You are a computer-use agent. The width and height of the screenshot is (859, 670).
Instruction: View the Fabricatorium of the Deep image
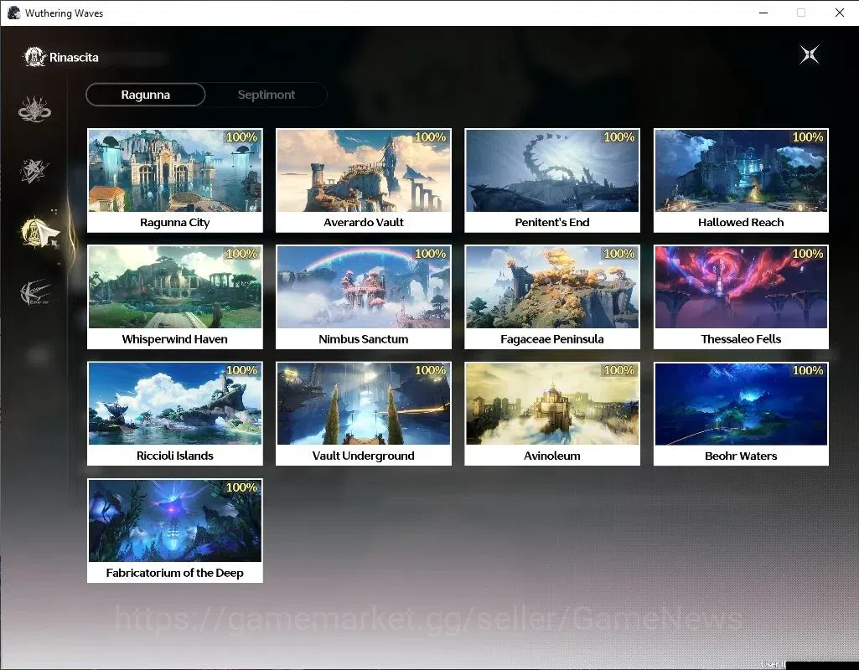pyautogui.click(x=175, y=521)
